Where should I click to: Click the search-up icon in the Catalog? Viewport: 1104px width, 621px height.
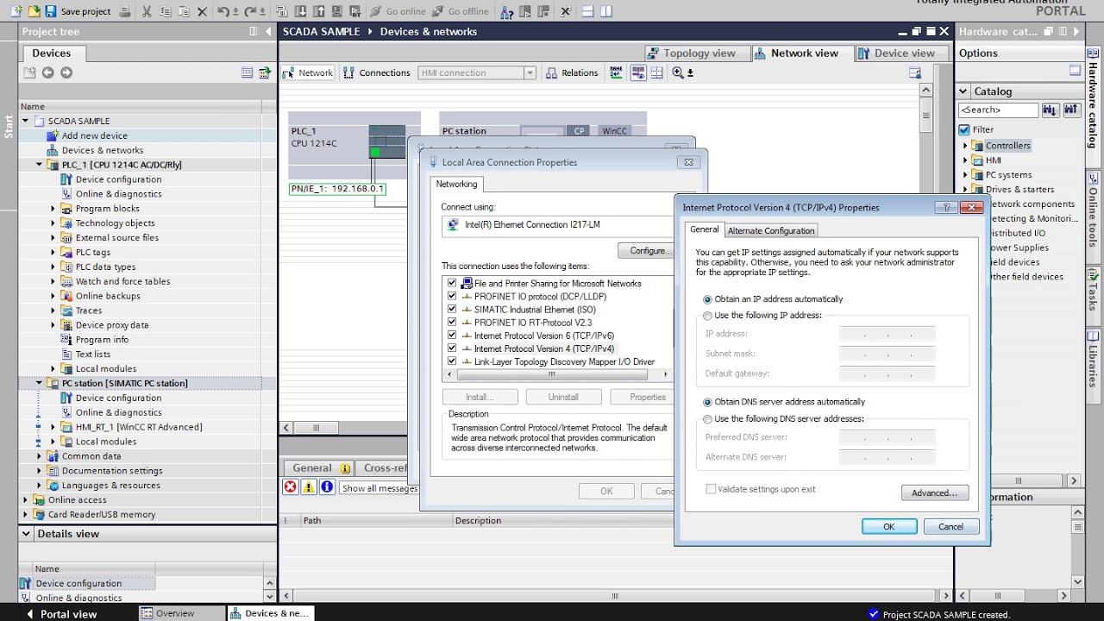(1070, 110)
